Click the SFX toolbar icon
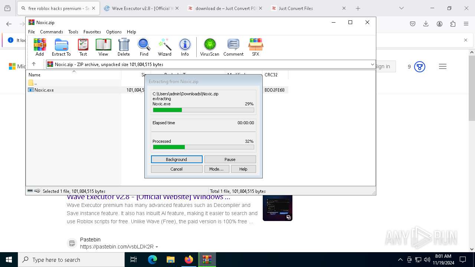475x267 pixels. click(256, 47)
